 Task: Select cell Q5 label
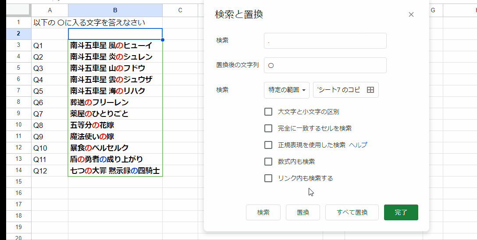50,91
